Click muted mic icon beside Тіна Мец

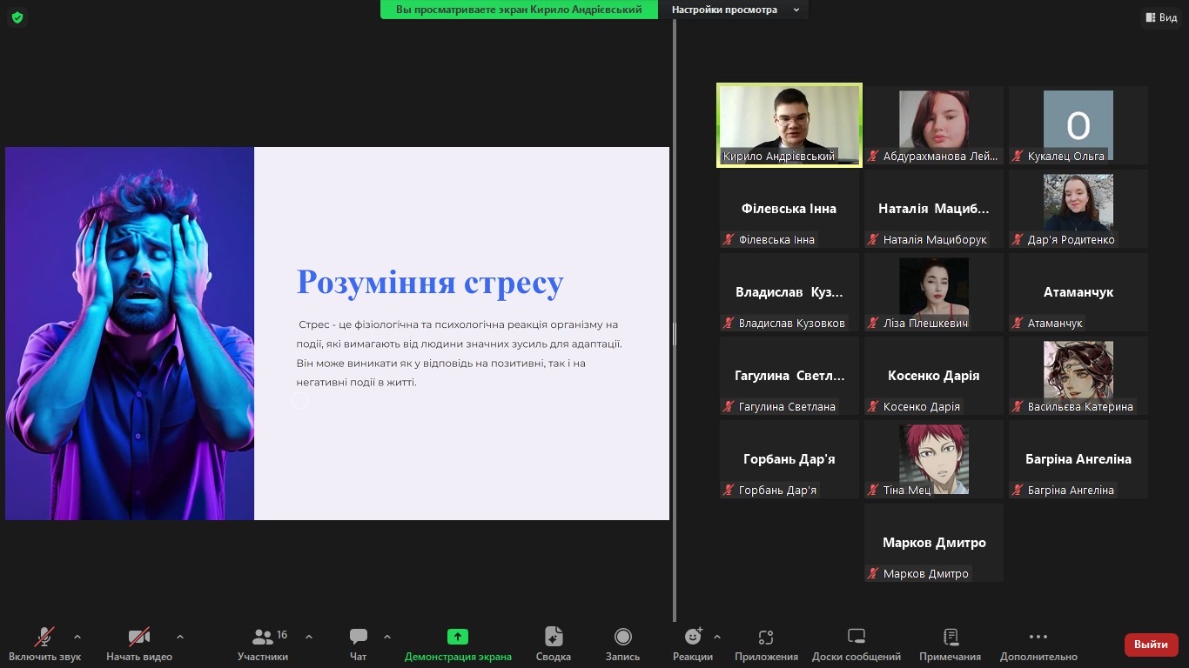pos(873,491)
